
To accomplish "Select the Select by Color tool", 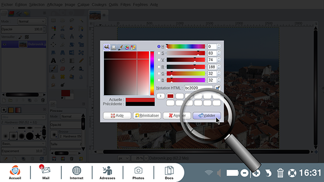I will point(53,28).
